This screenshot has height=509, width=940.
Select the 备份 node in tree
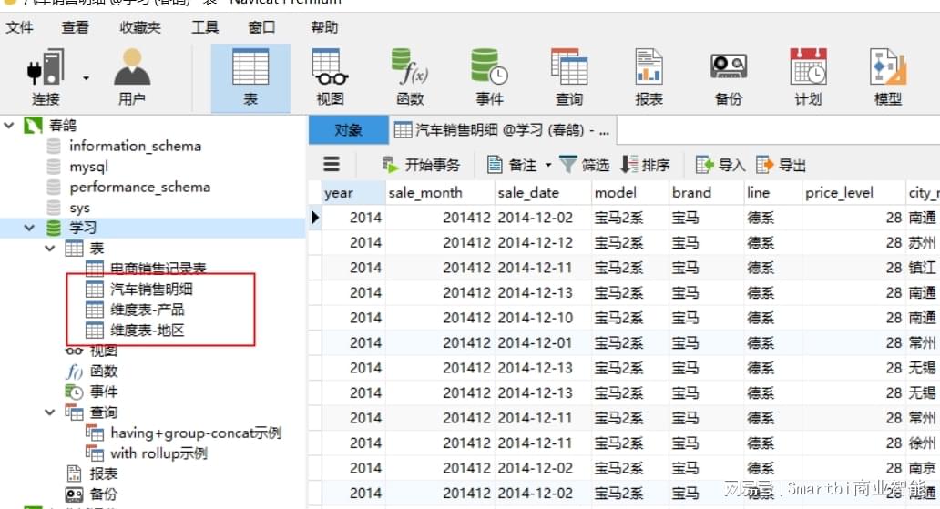point(104,494)
